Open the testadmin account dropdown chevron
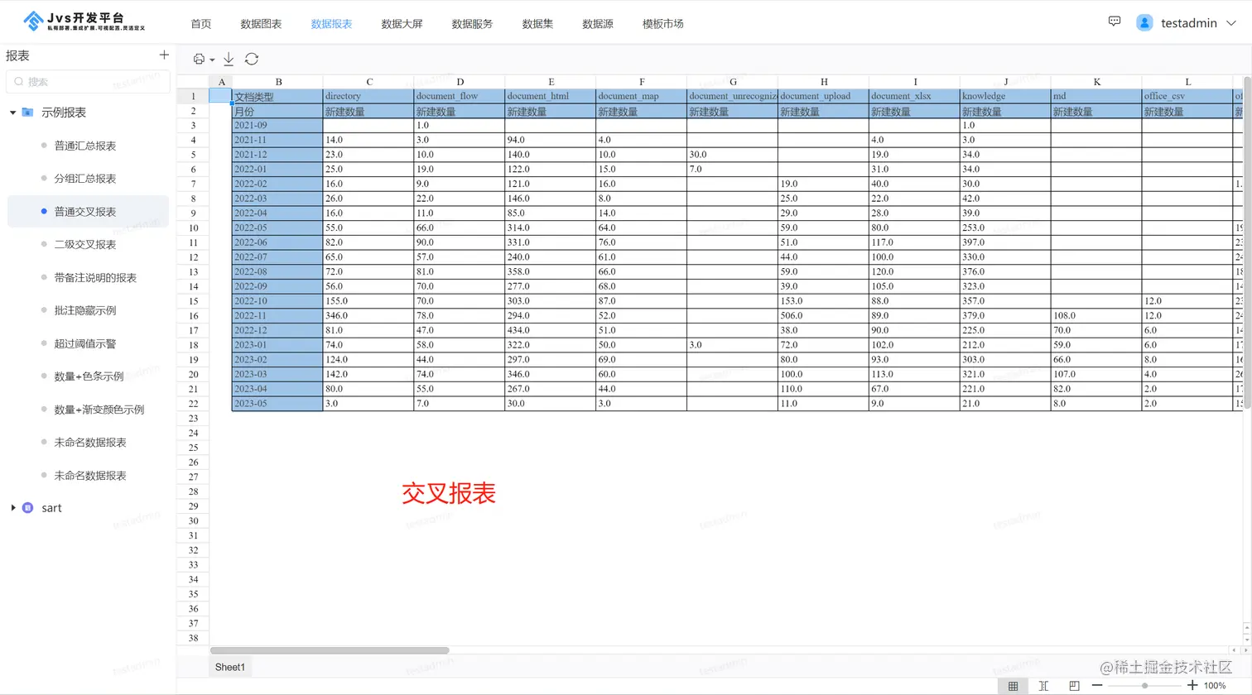 tap(1231, 23)
